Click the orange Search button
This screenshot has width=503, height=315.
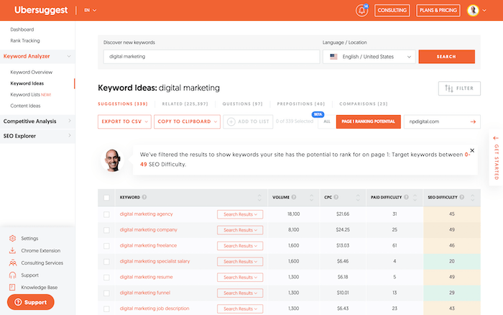[446, 57]
